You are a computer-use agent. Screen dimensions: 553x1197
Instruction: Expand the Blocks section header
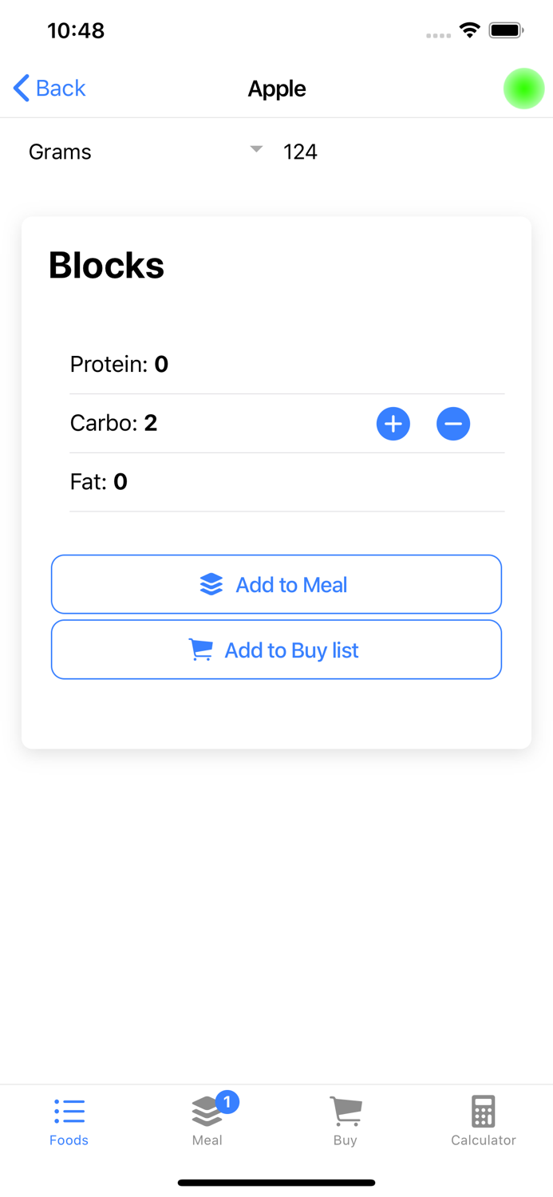coord(106,265)
